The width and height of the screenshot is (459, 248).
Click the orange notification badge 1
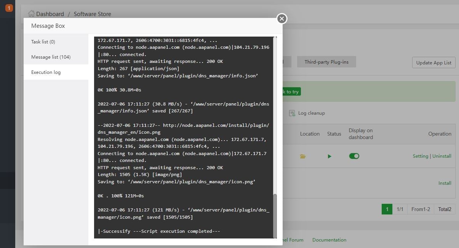9,8
